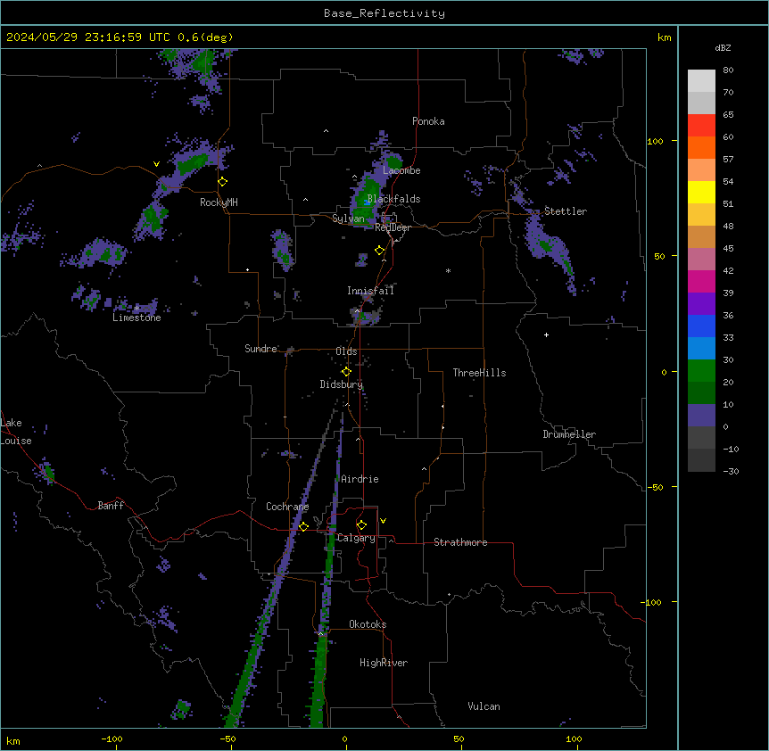Click the -50 tick on the horizontal axis

[227, 739]
